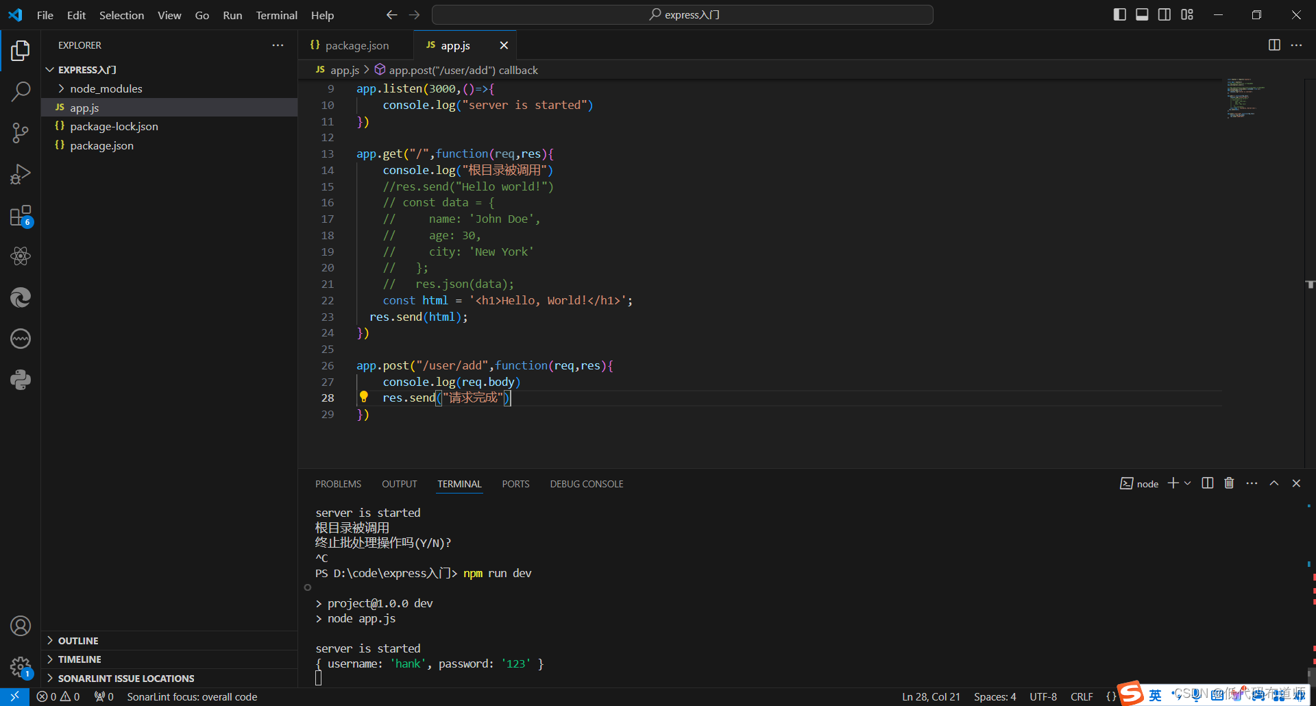Open the remote window indicator
Viewport: 1316px width, 706px height.
coord(14,696)
